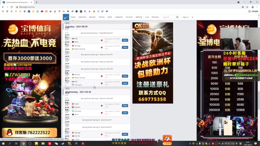Open the Fantasy page link

(x=155, y=17)
